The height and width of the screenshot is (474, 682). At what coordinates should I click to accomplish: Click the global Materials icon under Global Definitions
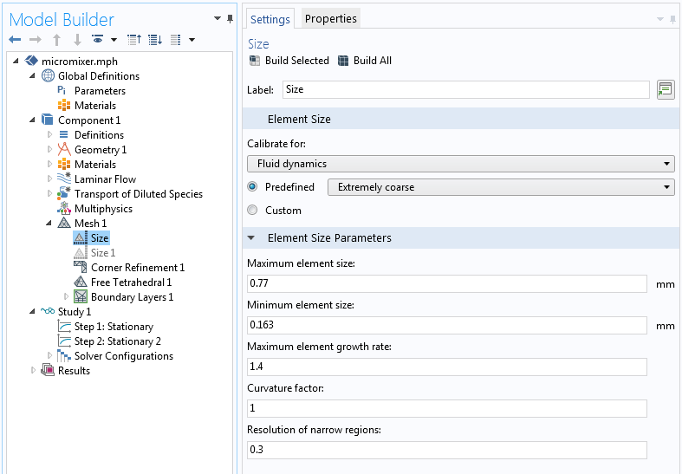[64, 105]
